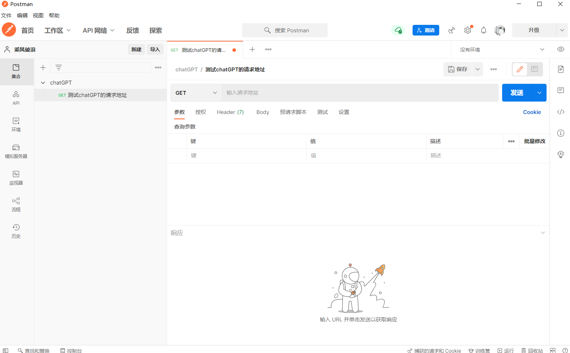Click the 保存 save button
The image size is (570, 353).
pyautogui.click(x=458, y=69)
